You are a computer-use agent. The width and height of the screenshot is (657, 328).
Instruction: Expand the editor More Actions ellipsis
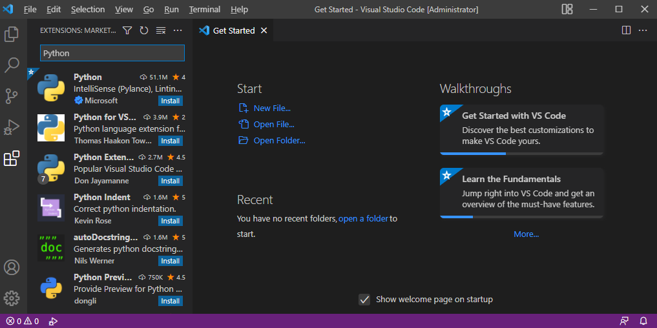(643, 30)
